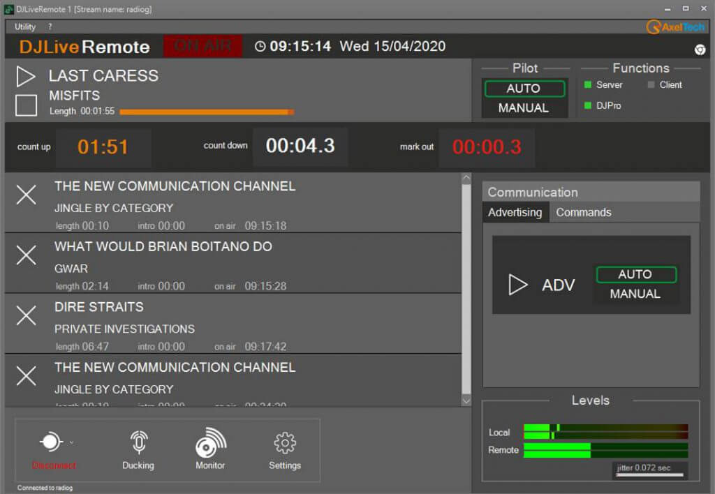Set advertising to MANUAL mode
The height and width of the screenshot is (494, 715).
click(635, 294)
